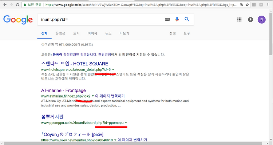The height and width of the screenshot is (145, 273).
Task: Click the zoom magnifier icon in address bar
Action: 241,5
